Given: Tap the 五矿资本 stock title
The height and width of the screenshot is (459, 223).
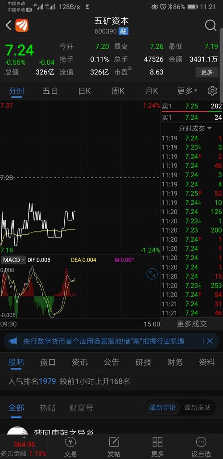Looking at the screenshot, I should (x=111, y=21).
